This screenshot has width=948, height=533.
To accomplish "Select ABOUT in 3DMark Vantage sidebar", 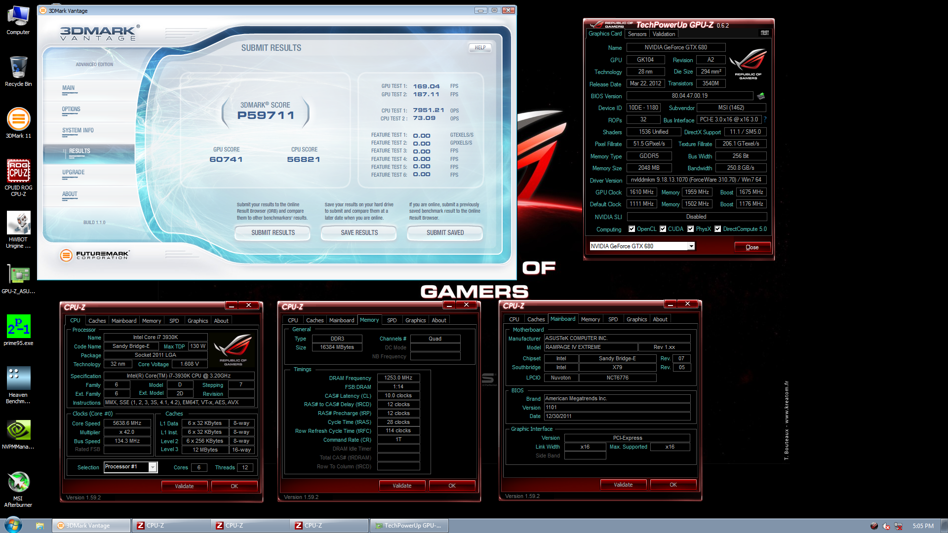I will pos(88,195).
